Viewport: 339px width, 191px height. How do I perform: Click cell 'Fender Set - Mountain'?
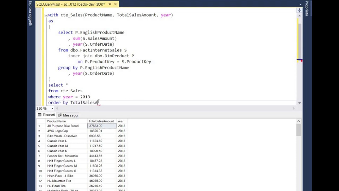(66, 156)
